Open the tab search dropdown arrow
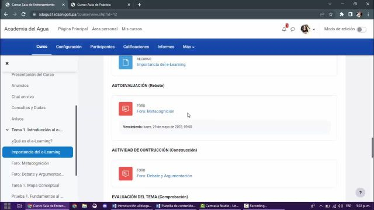The width and height of the screenshot is (374, 210). coord(330,4)
